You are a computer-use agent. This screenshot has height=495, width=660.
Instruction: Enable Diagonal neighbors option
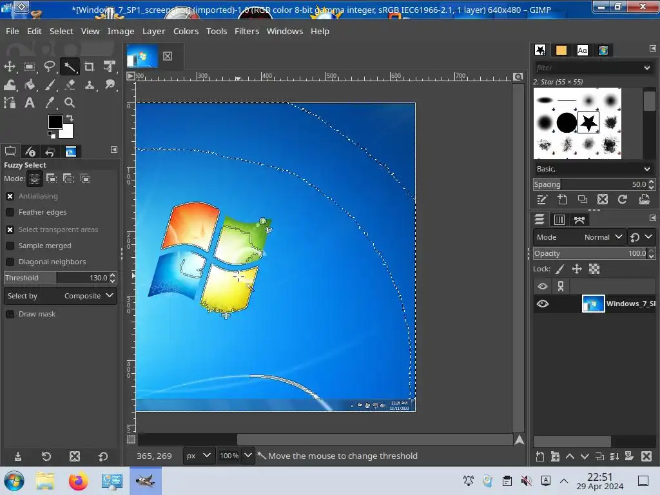[10, 262]
